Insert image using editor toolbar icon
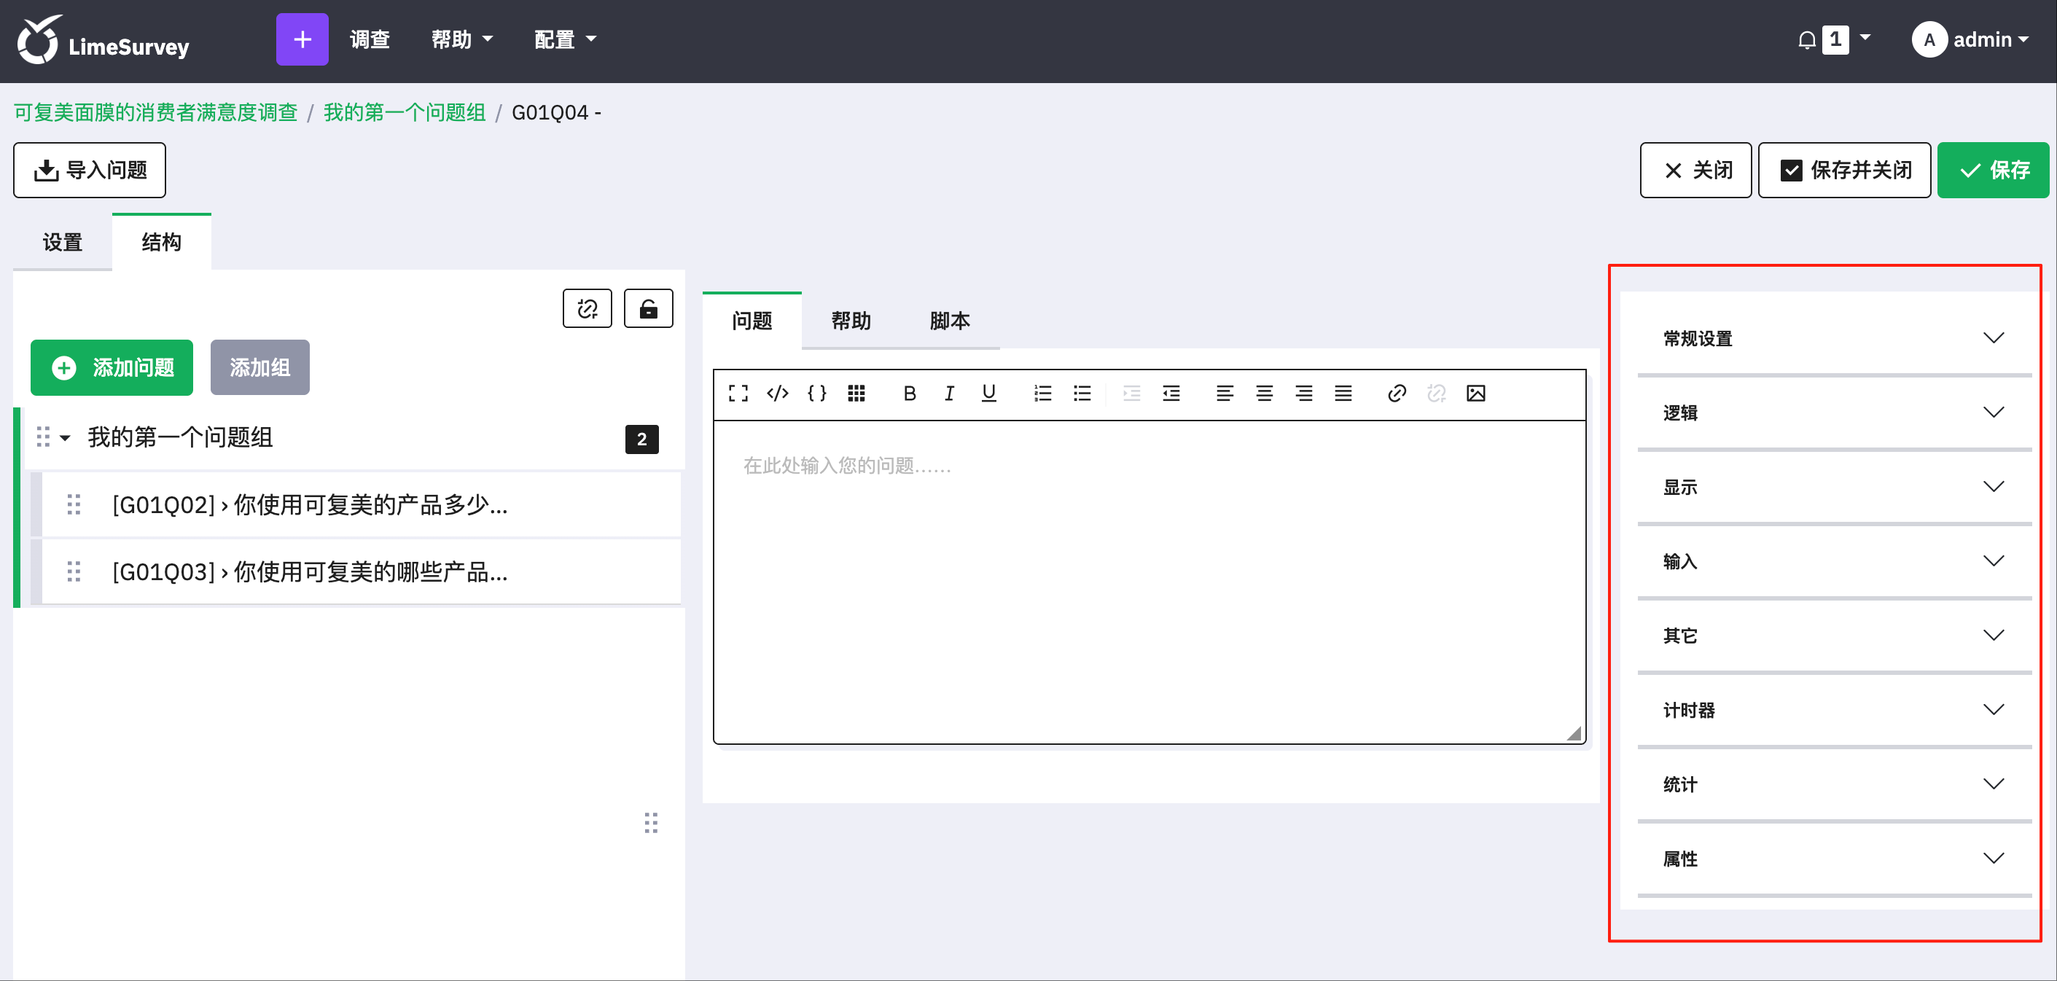 [x=1475, y=393]
